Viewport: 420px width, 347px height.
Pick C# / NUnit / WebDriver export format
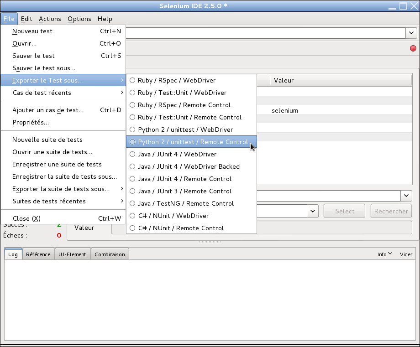click(191, 216)
